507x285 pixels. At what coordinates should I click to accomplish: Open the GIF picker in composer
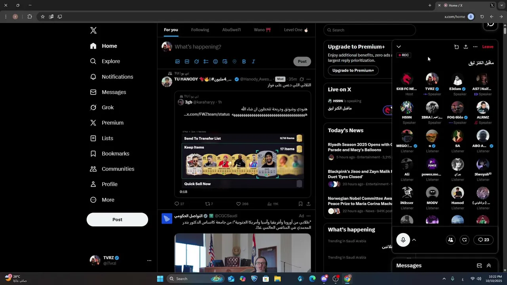tap(187, 61)
